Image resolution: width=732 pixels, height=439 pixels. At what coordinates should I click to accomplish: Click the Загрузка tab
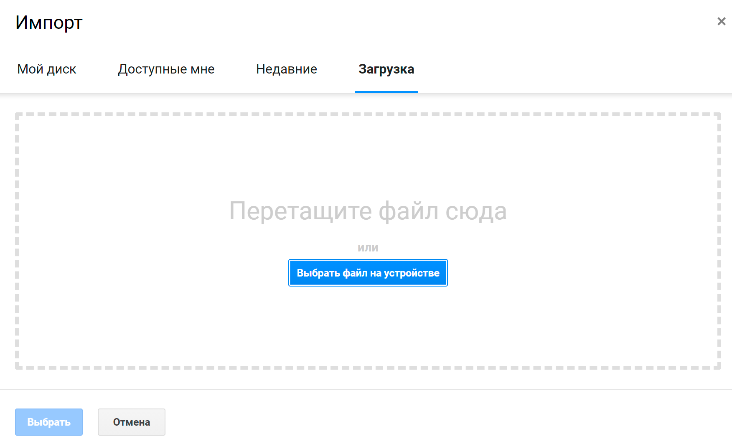(x=386, y=69)
